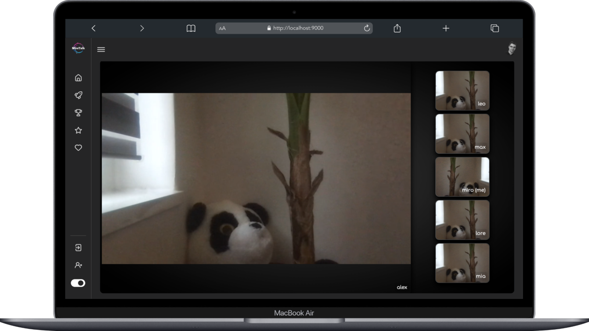
Task: Open the MiroTalk home panel
Action: tap(78, 78)
